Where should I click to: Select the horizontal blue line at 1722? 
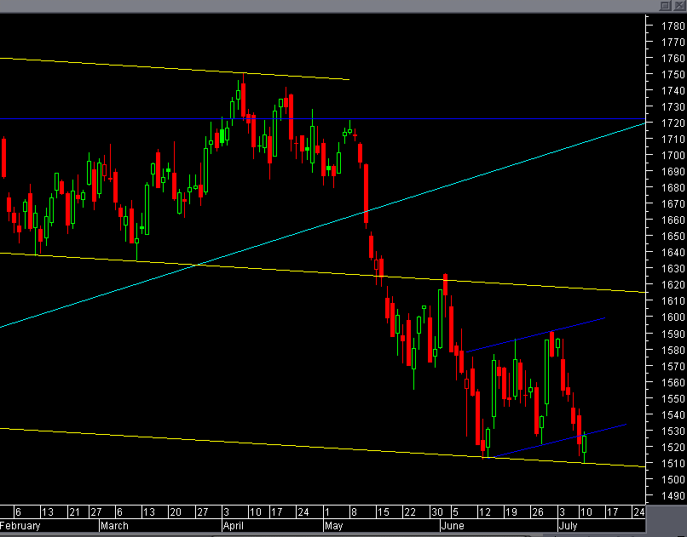point(322,118)
